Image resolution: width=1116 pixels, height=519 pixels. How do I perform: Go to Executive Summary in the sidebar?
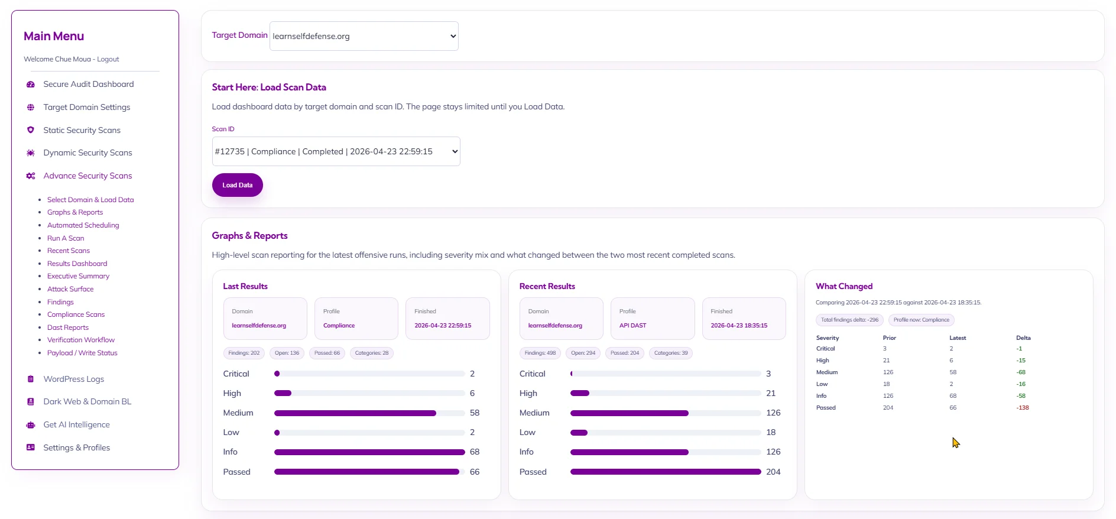tap(78, 276)
